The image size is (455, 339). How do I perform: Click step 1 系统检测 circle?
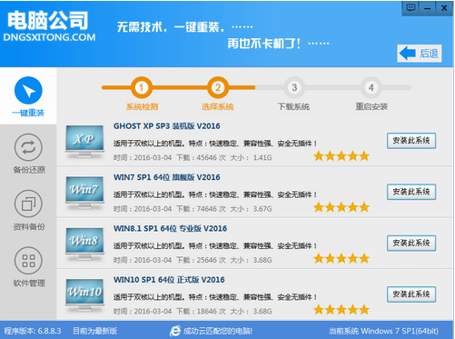142,87
